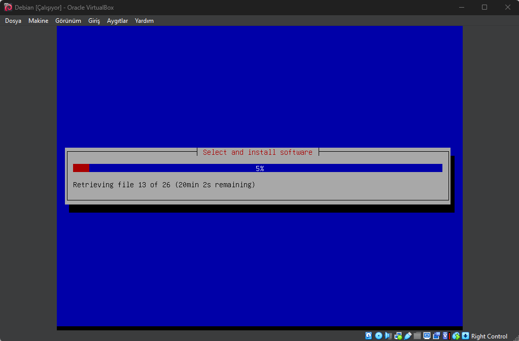Image resolution: width=519 pixels, height=341 pixels.
Task: Open the Dosya menu
Action: coord(13,21)
